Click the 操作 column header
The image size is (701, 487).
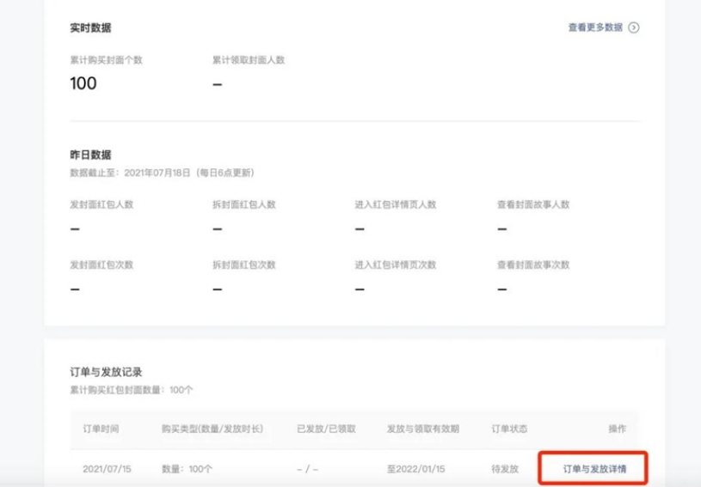(618, 429)
